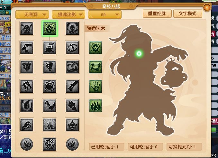
Task: Activate the glowing green body acupoint
Action: click(139, 53)
